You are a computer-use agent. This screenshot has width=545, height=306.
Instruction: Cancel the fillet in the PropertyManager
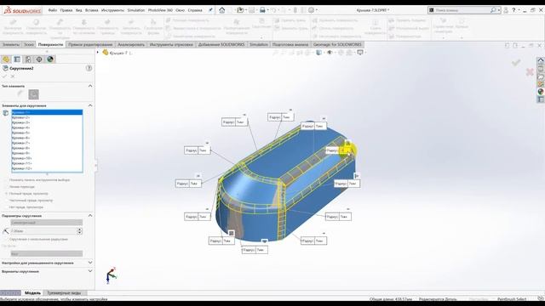(13, 76)
